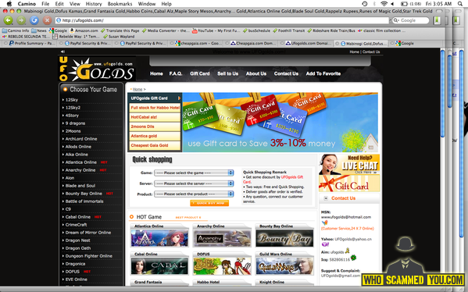Click the URL address field
468x292 pixels.
point(222,20)
